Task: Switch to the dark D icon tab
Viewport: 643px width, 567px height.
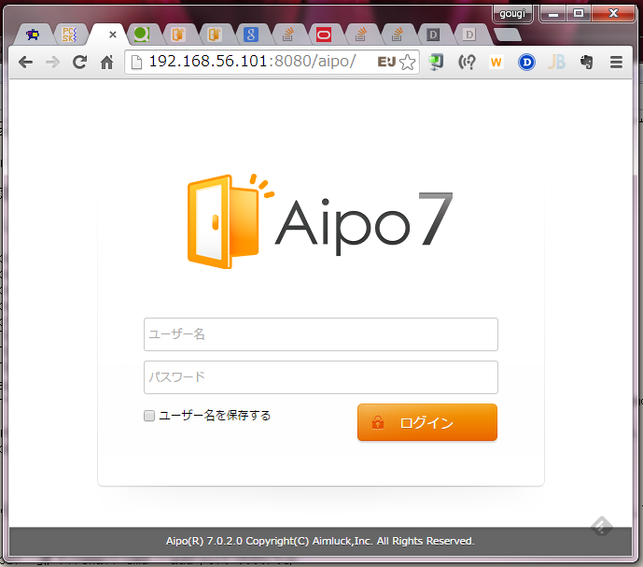Action: click(x=433, y=35)
